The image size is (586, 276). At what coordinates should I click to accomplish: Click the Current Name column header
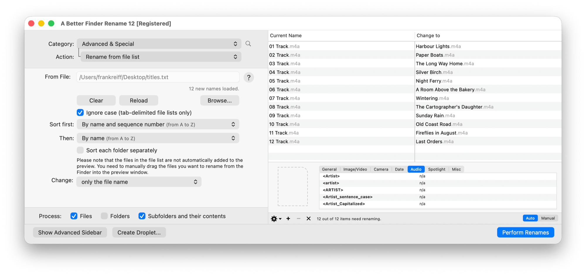341,35
